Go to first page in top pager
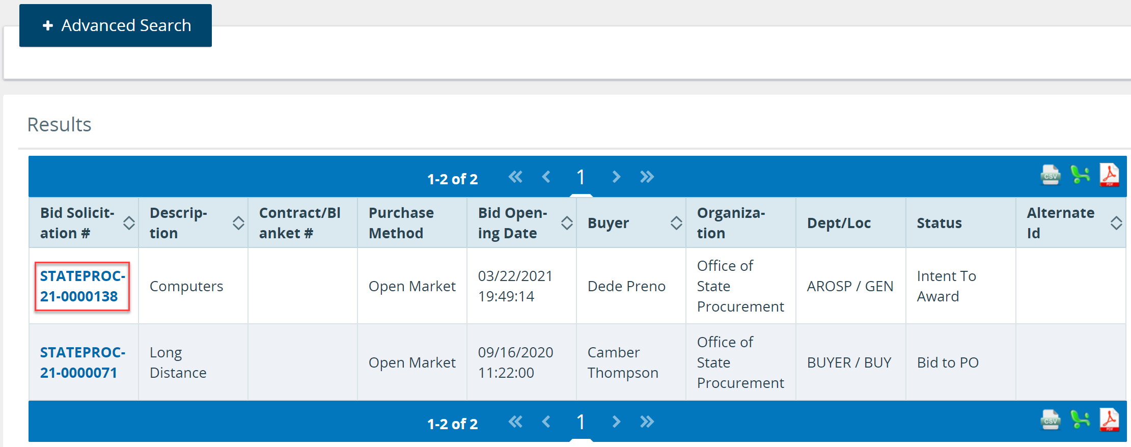The width and height of the screenshot is (1131, 447). click(x=515, y=177)
